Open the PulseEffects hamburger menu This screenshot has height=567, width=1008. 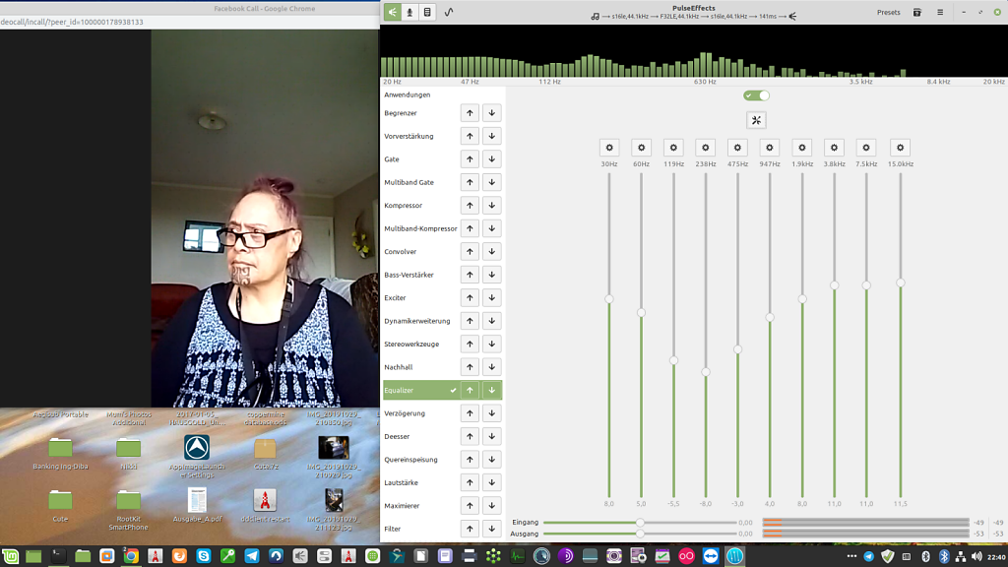tap(940, 12)
